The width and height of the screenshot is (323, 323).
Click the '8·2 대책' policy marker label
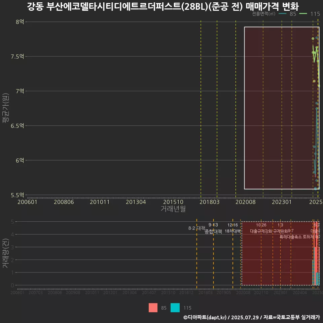coord(197,228)
